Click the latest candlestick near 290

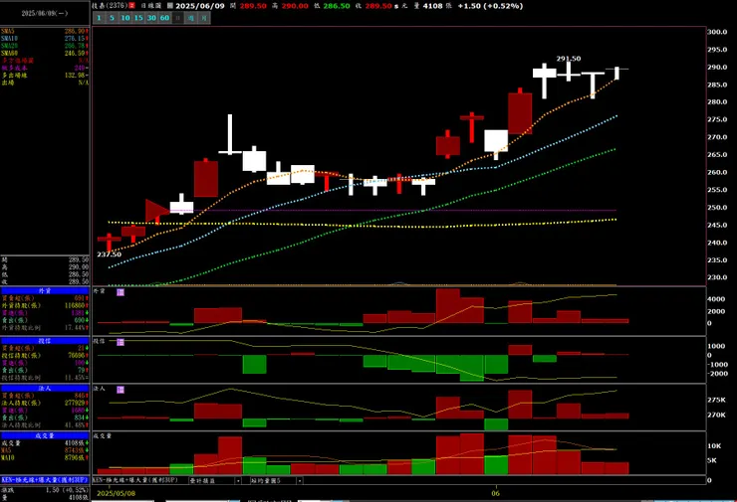pos(616,73)
